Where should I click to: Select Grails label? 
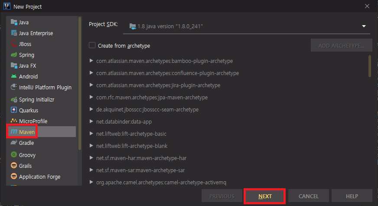pyautogui.click(x=25, y=166)
